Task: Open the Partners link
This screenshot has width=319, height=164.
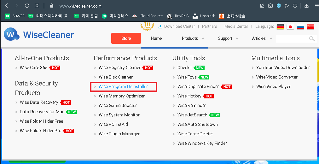Action: pyautogui.click(x=209, y=26)
